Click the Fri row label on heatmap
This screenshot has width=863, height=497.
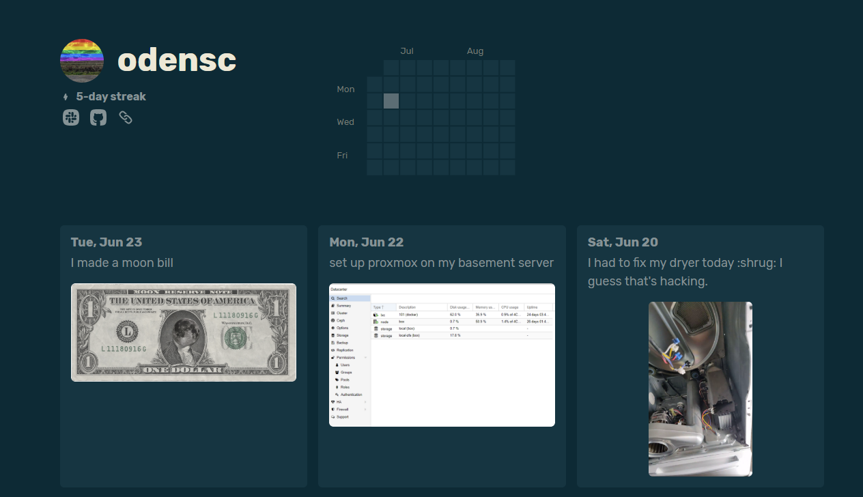(x=343, y=156)
